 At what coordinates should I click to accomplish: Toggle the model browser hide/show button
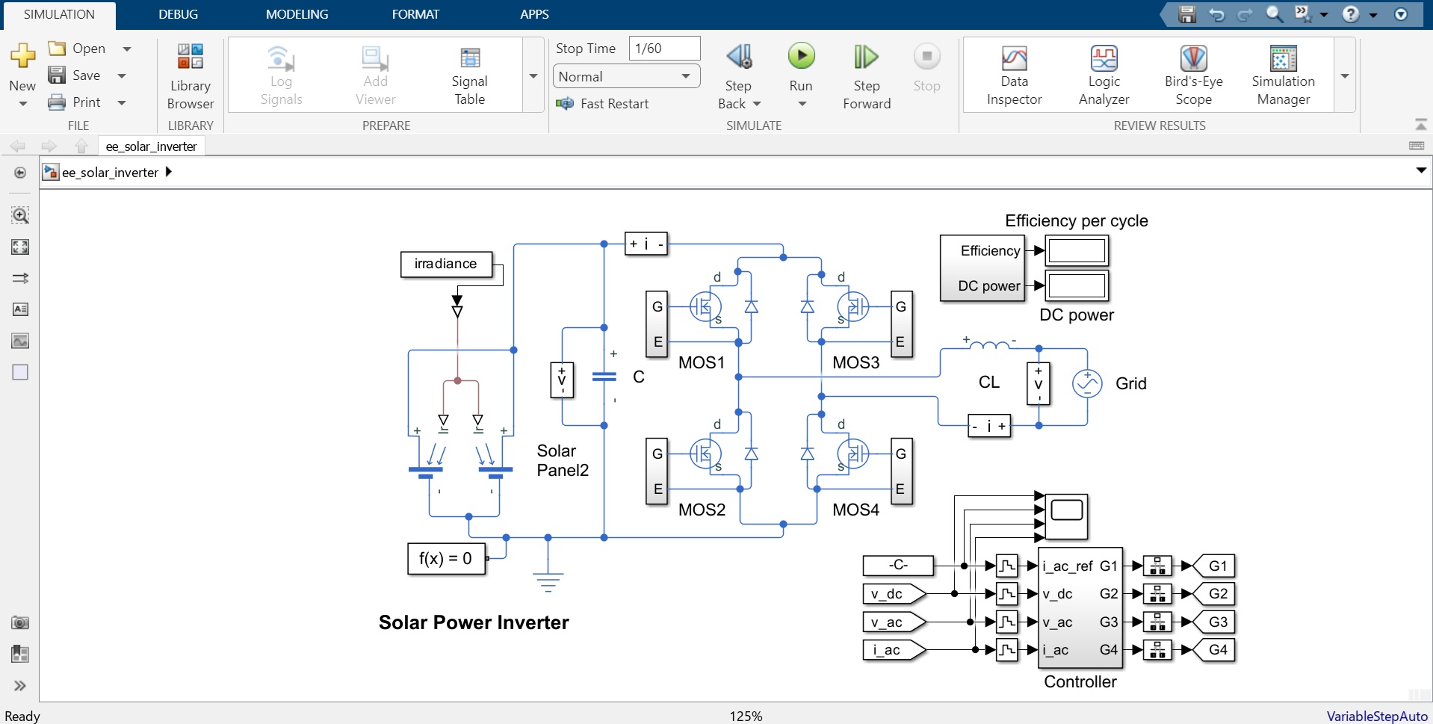click(x=20, y=173)
